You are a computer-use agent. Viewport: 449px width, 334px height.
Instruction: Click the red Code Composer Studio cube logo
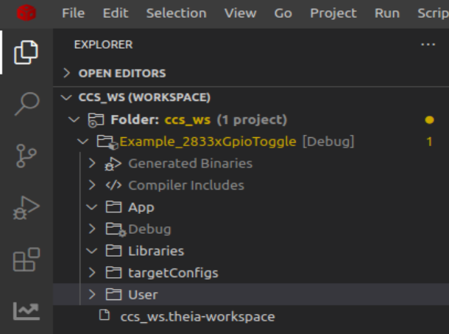[26, 13]
